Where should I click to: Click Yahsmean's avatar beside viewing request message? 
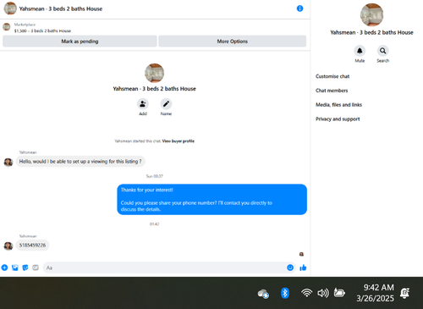click(8, 162)
